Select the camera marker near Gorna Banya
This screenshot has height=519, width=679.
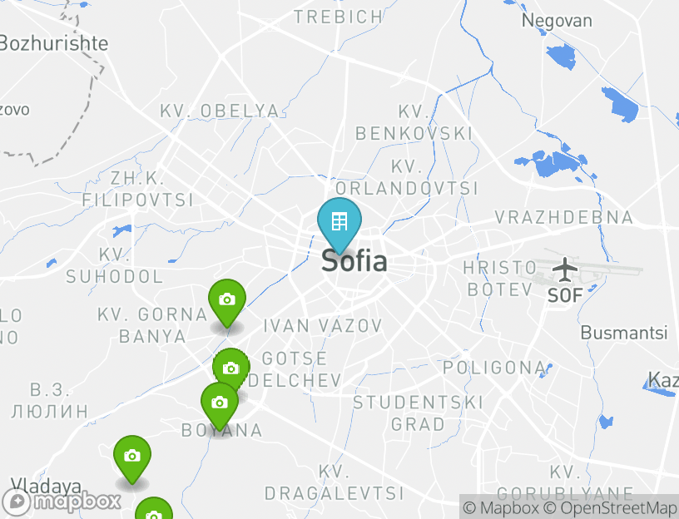pos(227,303)
